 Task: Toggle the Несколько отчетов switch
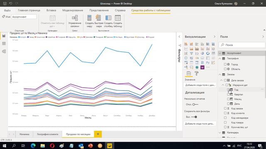(x=195, y=104)
